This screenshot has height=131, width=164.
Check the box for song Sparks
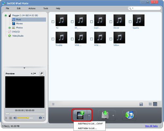130,22
